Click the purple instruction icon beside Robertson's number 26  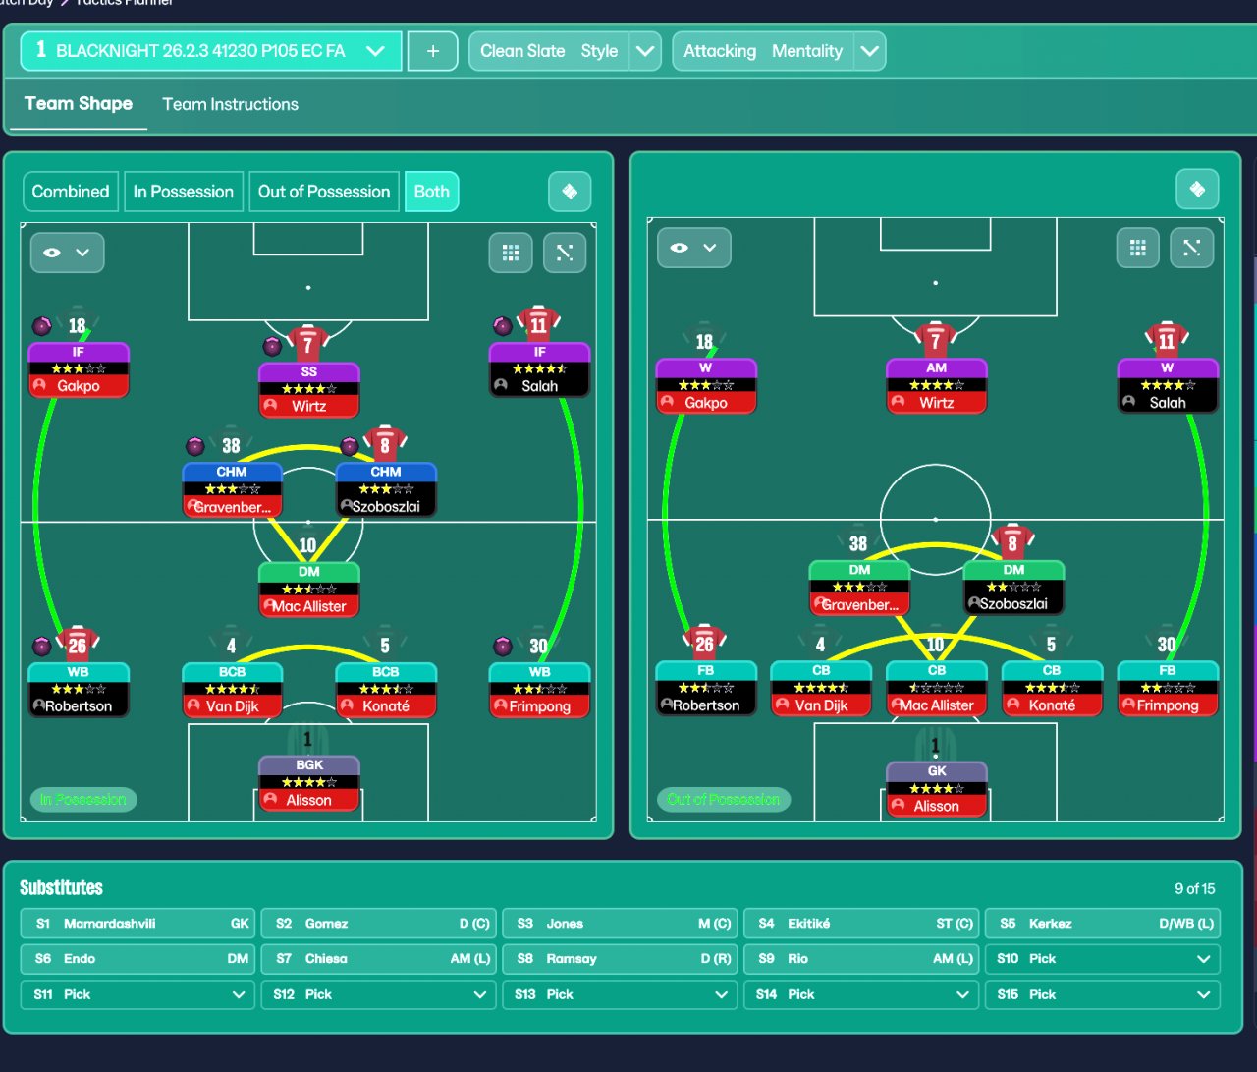tap(42, 646)
